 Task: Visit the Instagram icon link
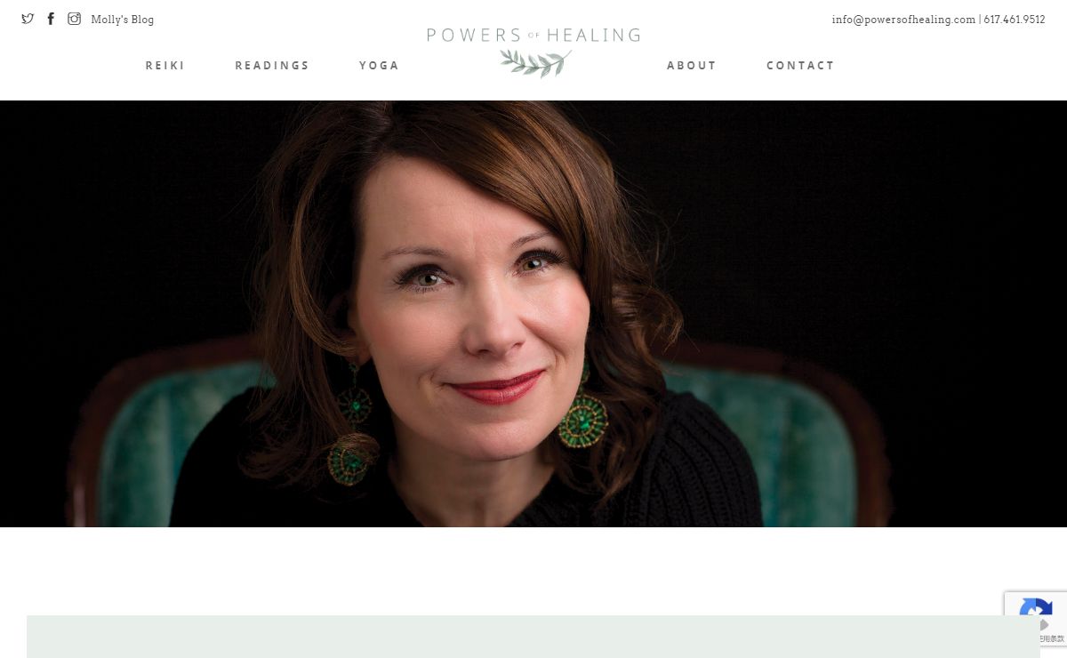point(75,19)
